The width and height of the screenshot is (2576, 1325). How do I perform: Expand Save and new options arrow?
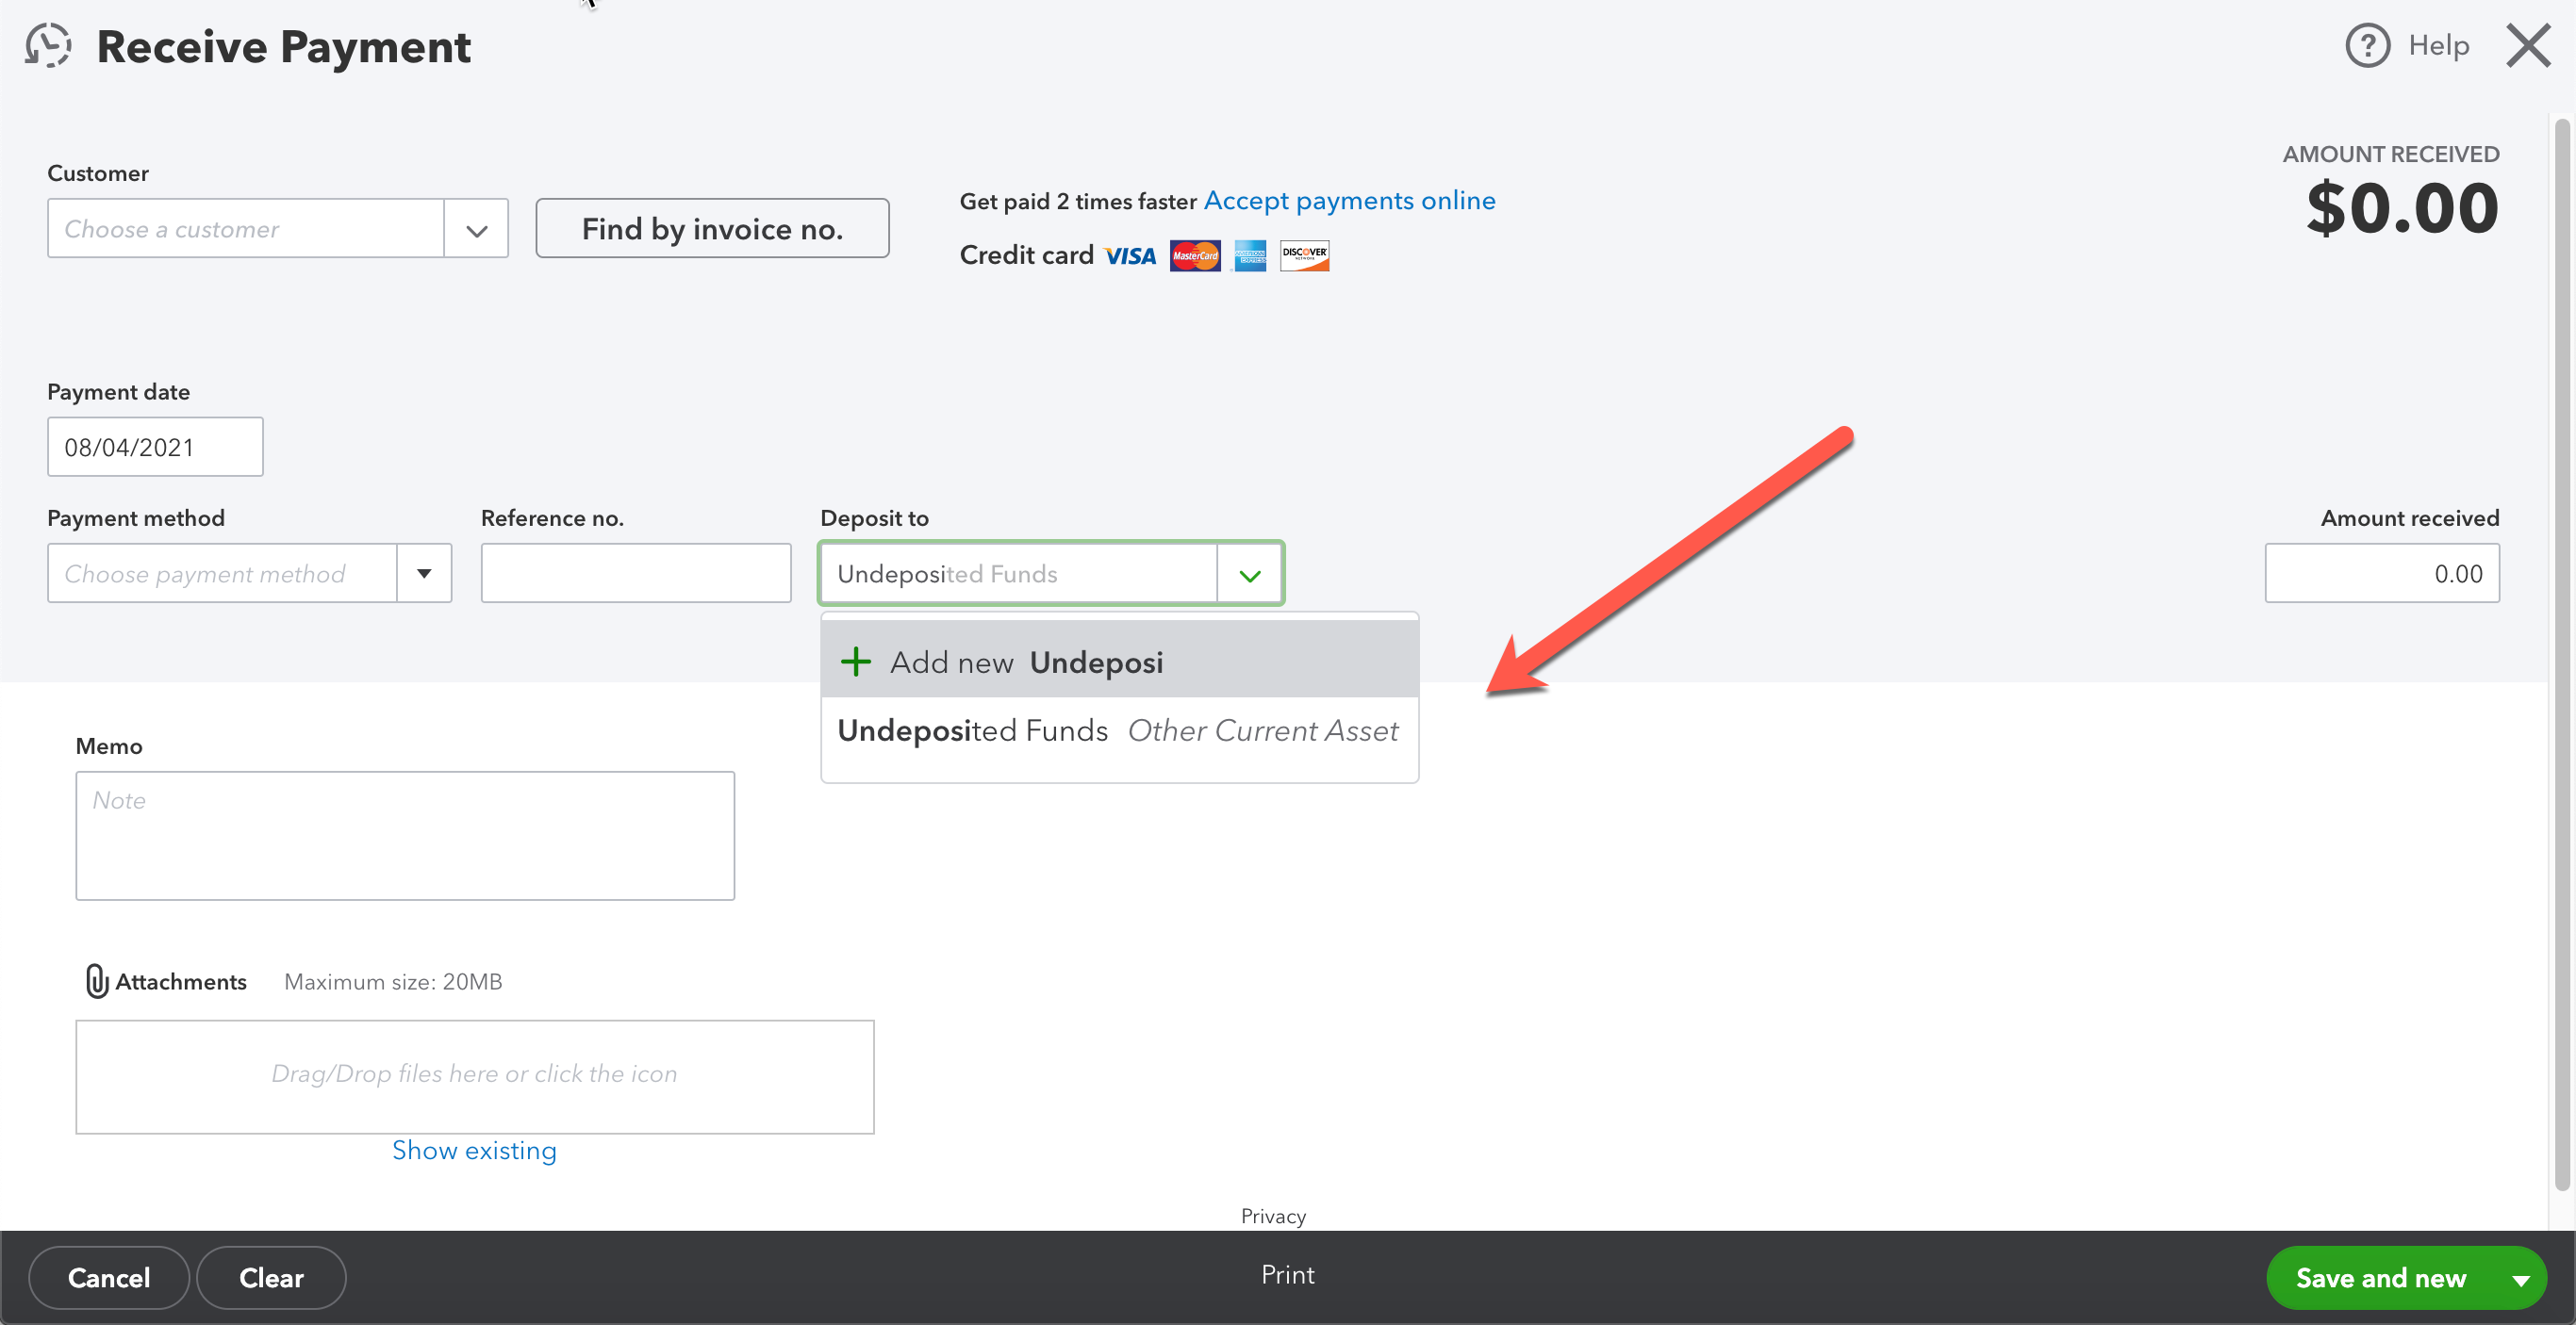pos(2520,1278)
